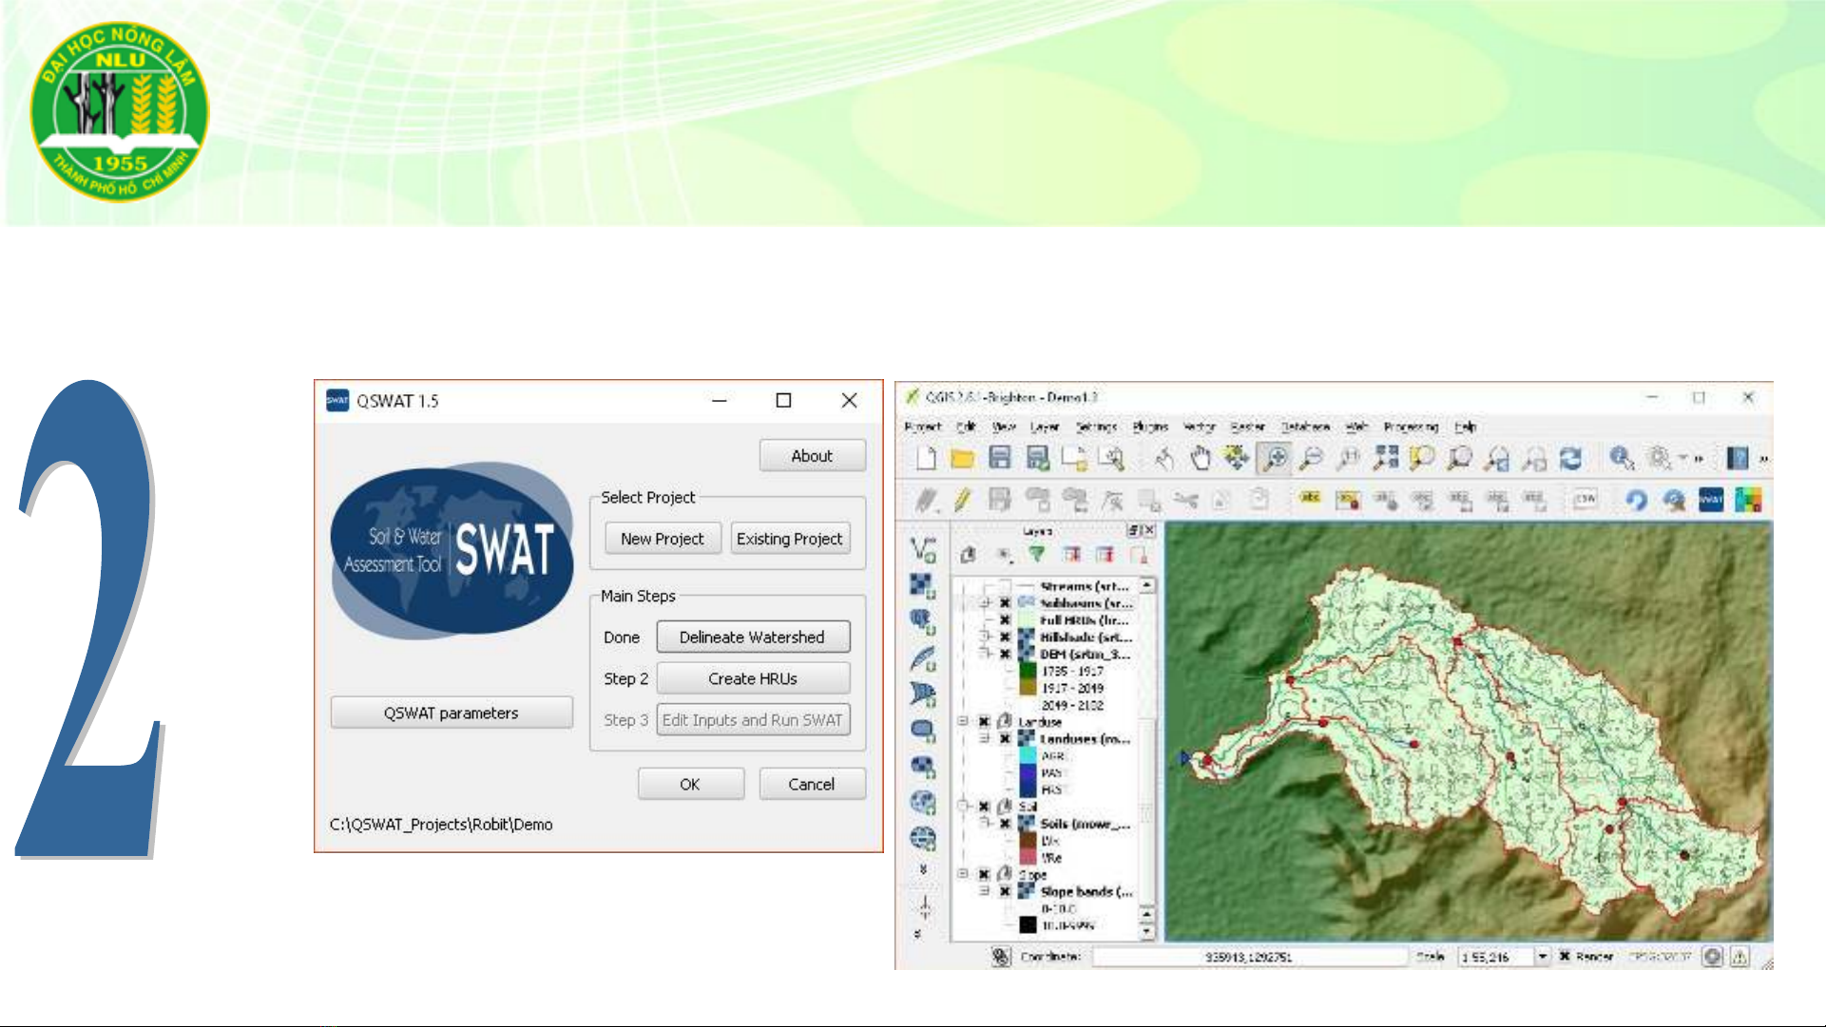This screenshot has width=1826, height=1027.
Task: Click the Create HRUs button
Action: [x=753, y=678]
